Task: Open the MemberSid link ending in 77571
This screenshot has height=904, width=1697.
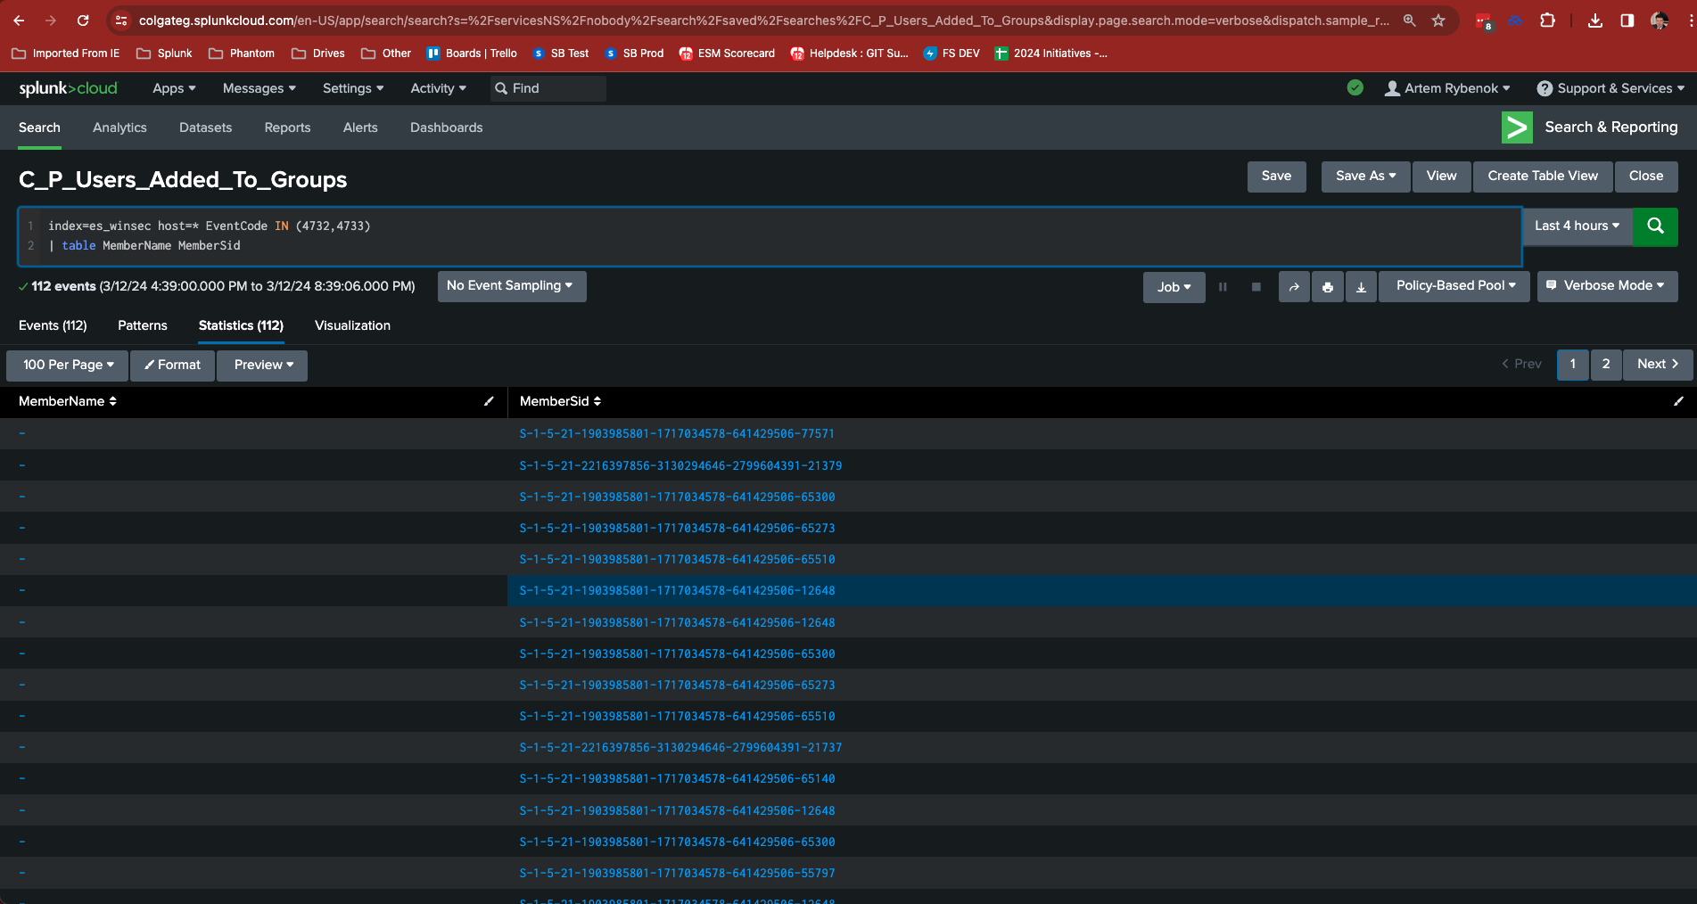Action: [677, 433]
